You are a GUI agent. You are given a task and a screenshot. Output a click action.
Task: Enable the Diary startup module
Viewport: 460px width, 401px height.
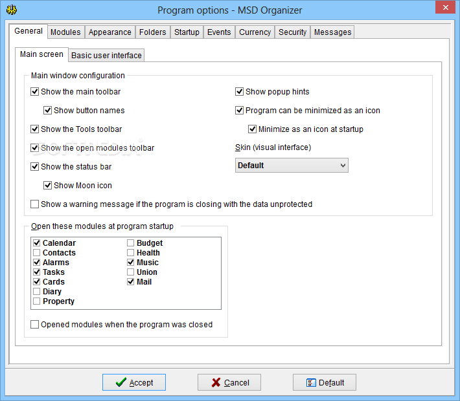point(37,291)
